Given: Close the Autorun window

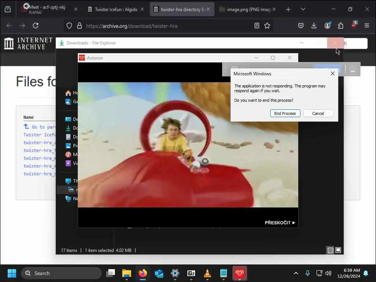Looking at the screenshot, I should [290, 58].
